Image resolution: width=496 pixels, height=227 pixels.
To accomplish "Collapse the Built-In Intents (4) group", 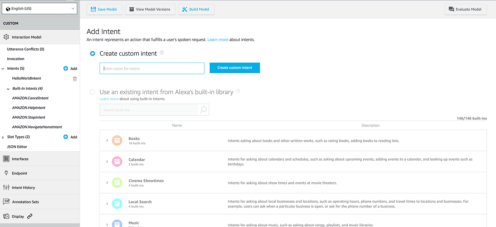I will click(9, 88).
